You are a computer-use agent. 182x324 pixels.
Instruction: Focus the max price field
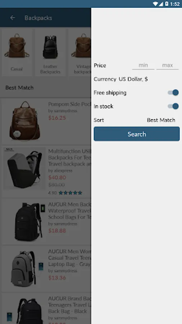click(167, 66)
